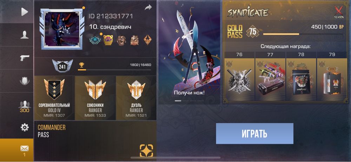Image resolution: width=351 pixels, height=162 pixels.
Task: Tap the share arrow on profile card
Action: click(x=148, y=8)
